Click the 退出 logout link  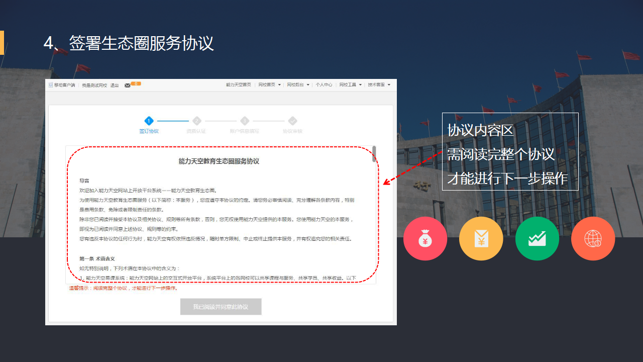click(x=115, y=85)
